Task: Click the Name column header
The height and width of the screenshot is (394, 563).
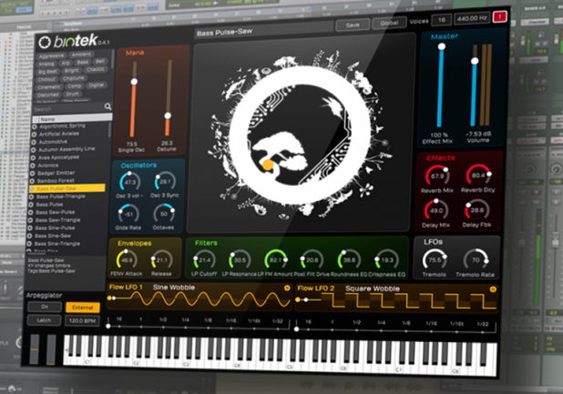Action: [72, 118]
